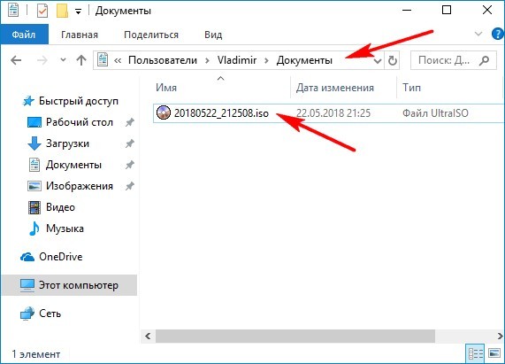This screenshot has height=364, width=505.
Task: Open Изображения in navigation pane
Action: point(80,186)
